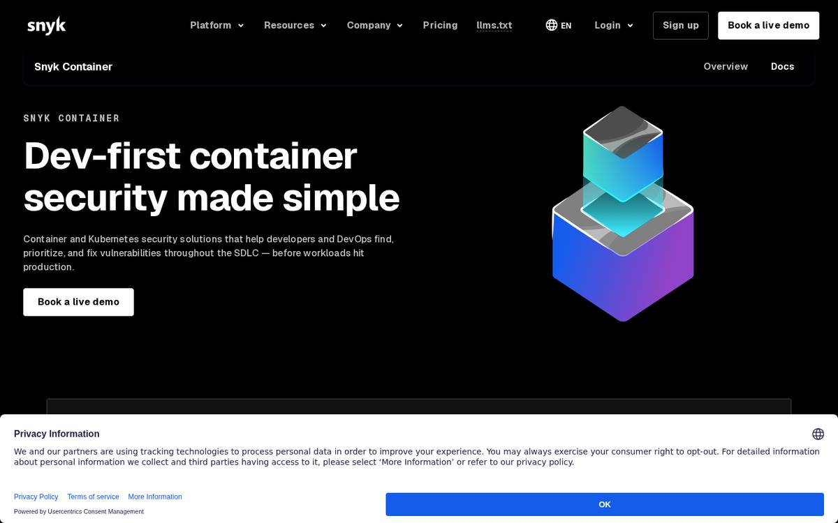838x523 pixels.
Task: Click the Snyk logo
Action: (47, 25)
